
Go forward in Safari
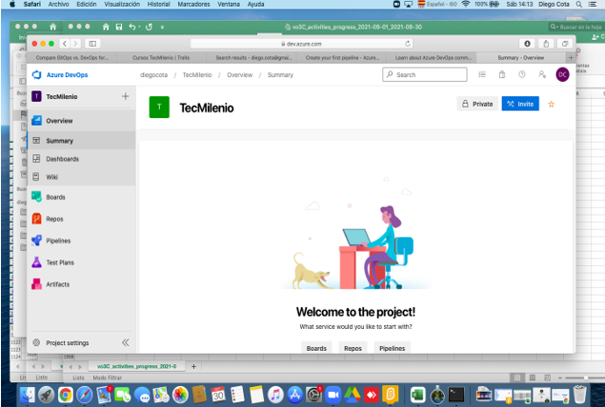pyautogui.click(x=75, y=44)
